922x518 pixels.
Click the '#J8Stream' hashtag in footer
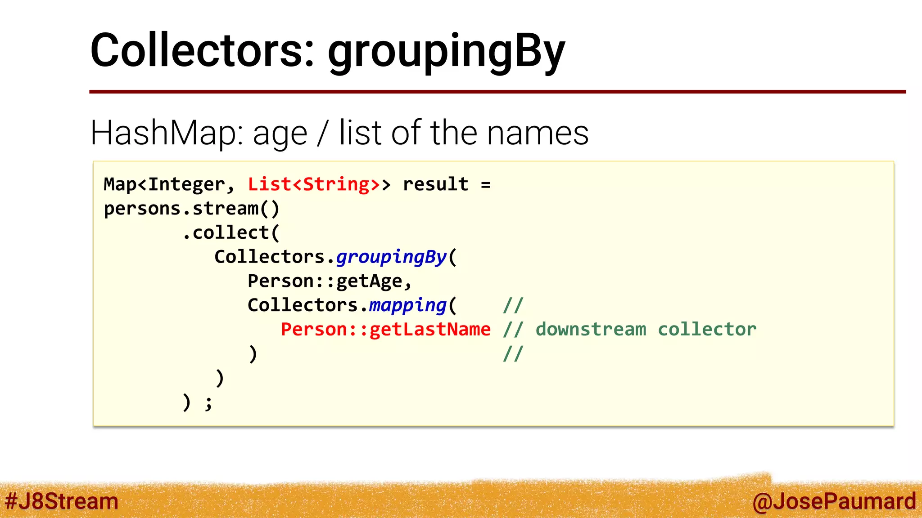(61, 501)
